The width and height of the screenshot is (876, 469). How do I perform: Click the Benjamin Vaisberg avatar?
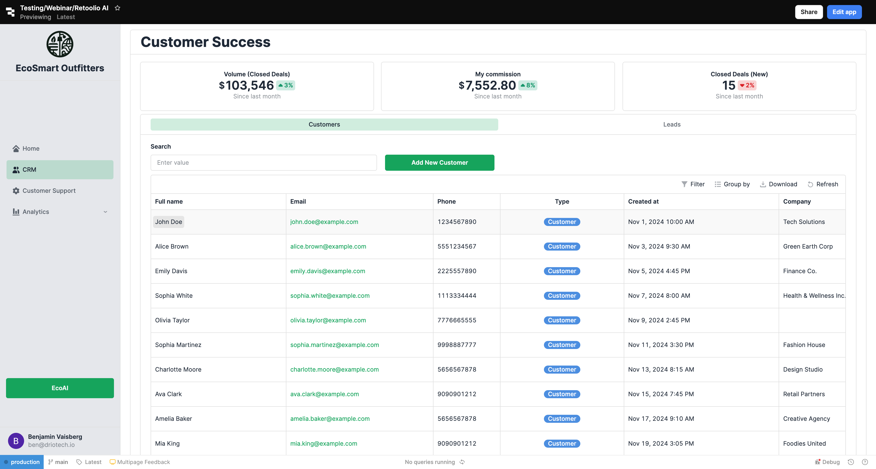(x=16, y=441)
